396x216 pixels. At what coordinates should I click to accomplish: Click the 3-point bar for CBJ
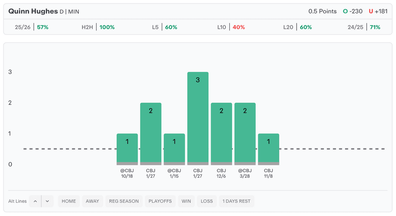(x=198, y=118)
